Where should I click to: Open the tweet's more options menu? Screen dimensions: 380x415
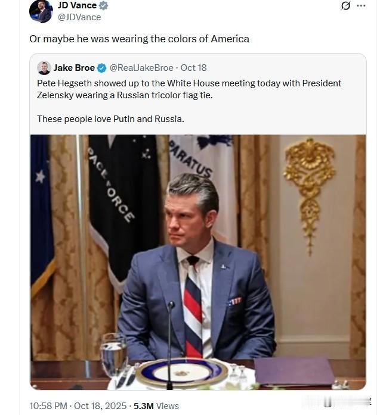361,6
